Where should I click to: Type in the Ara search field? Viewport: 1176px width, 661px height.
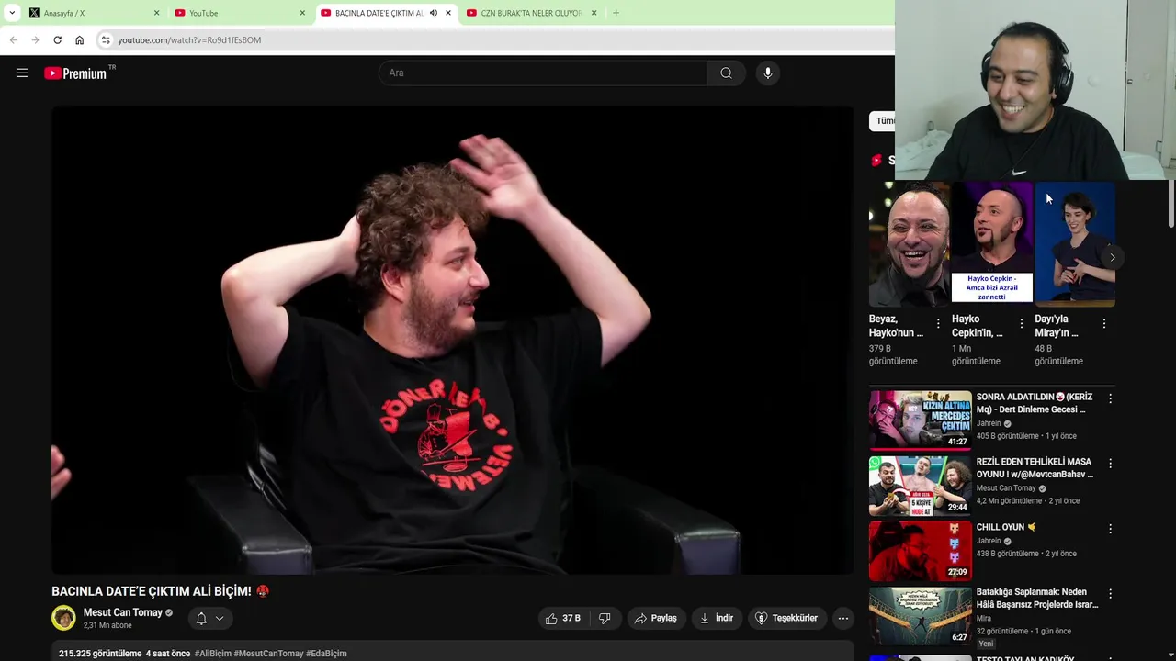click(x=542, y=73)
